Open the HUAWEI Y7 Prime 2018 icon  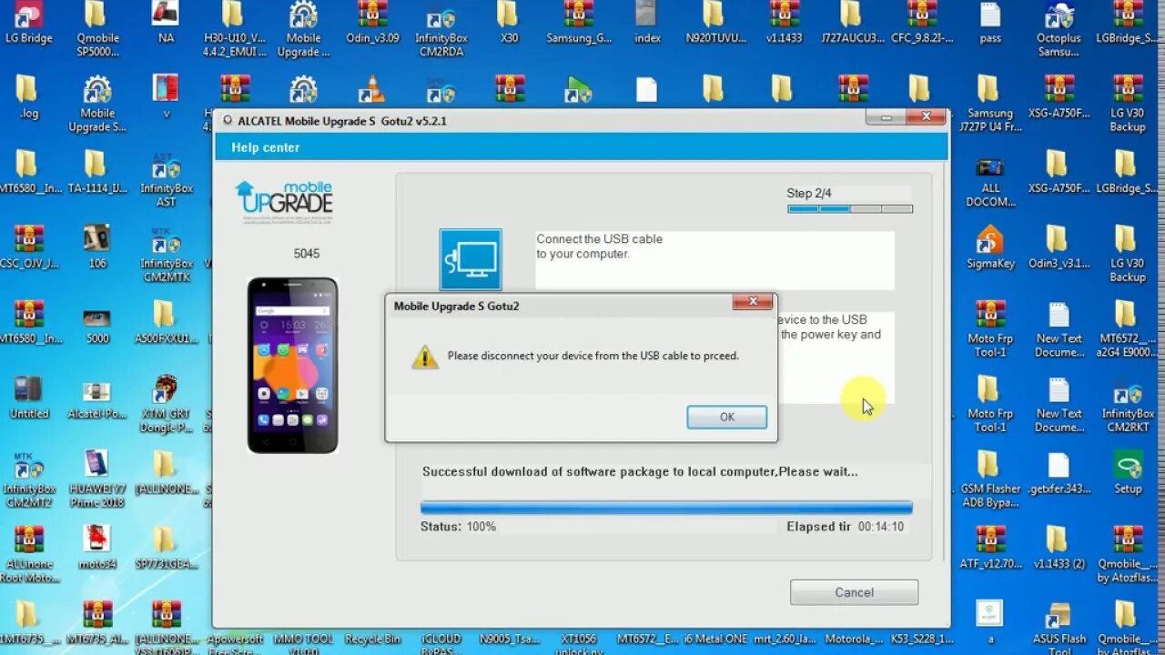(96, 479)
